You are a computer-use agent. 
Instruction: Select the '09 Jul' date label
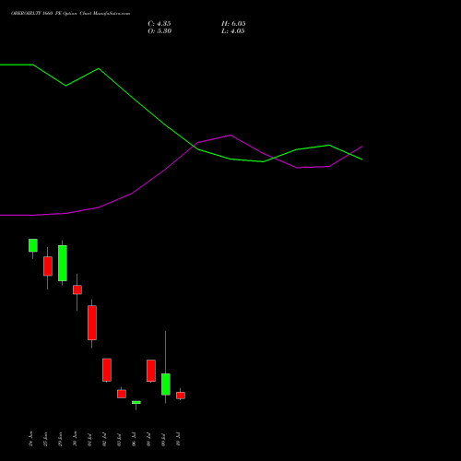pyautogui.click(x=163, y=440)
